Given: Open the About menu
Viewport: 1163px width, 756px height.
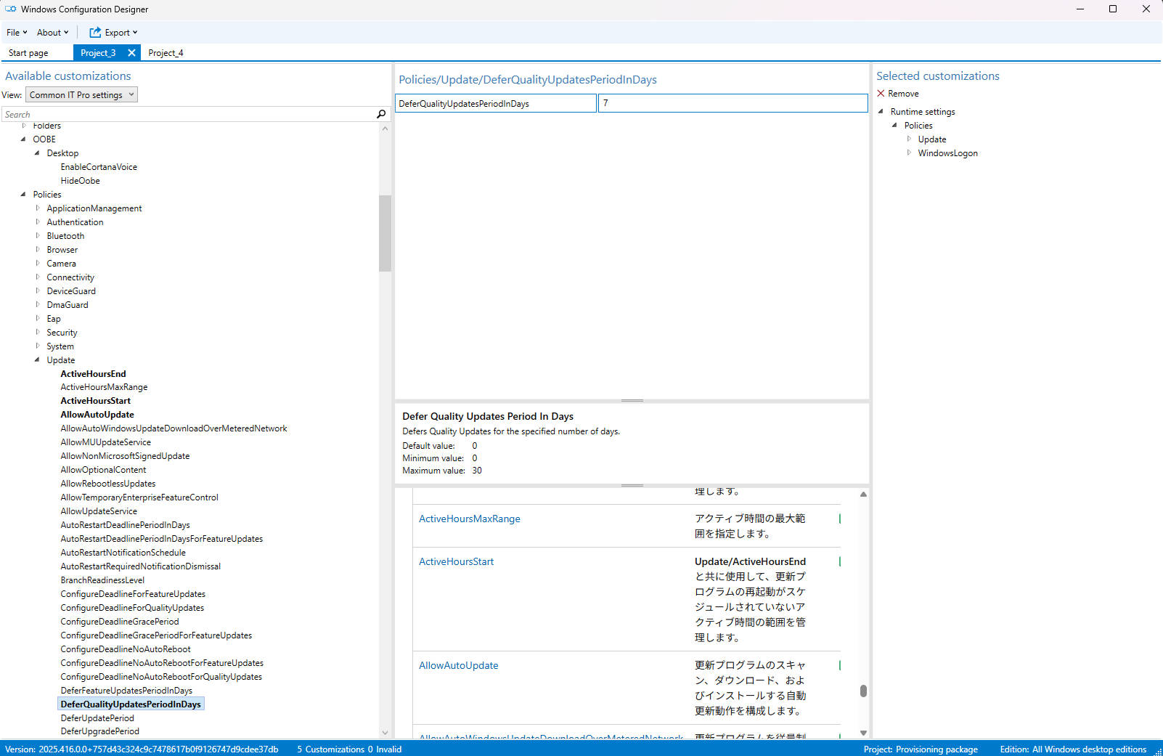Looking at the screenshot, I should (52, 33).
